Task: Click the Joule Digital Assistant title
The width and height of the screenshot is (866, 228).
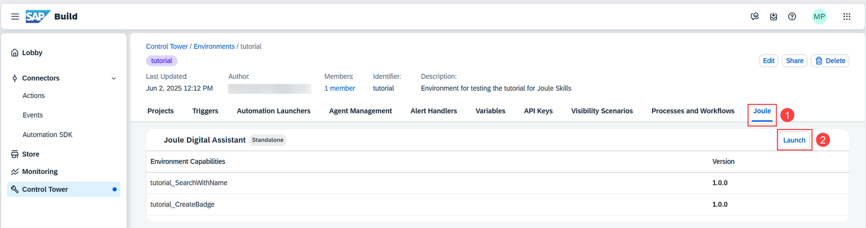Action: (x=204, y=140)
